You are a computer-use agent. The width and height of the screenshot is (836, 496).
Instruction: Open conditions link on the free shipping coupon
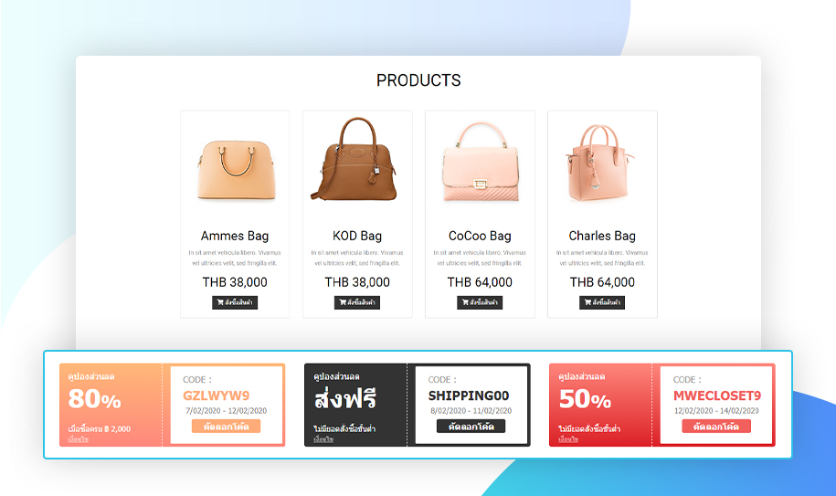[x=323, y=439]
